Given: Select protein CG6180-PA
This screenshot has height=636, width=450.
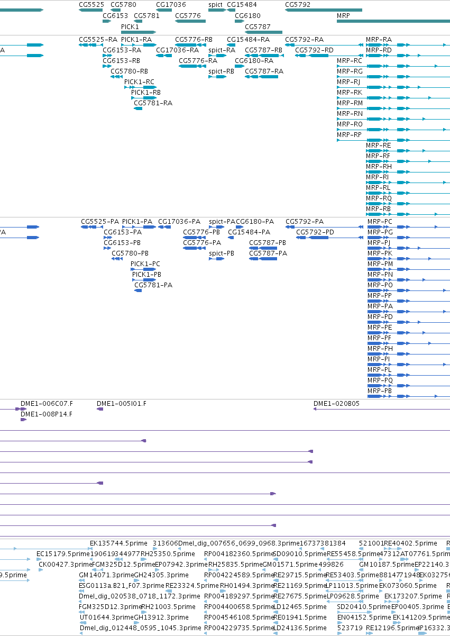Looking at the screenshot, I should click(255, 222).
